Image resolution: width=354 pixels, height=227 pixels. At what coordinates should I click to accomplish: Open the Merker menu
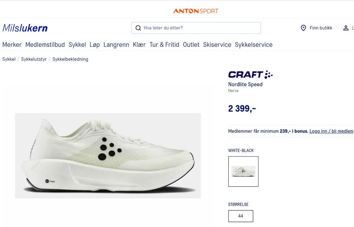12,45
